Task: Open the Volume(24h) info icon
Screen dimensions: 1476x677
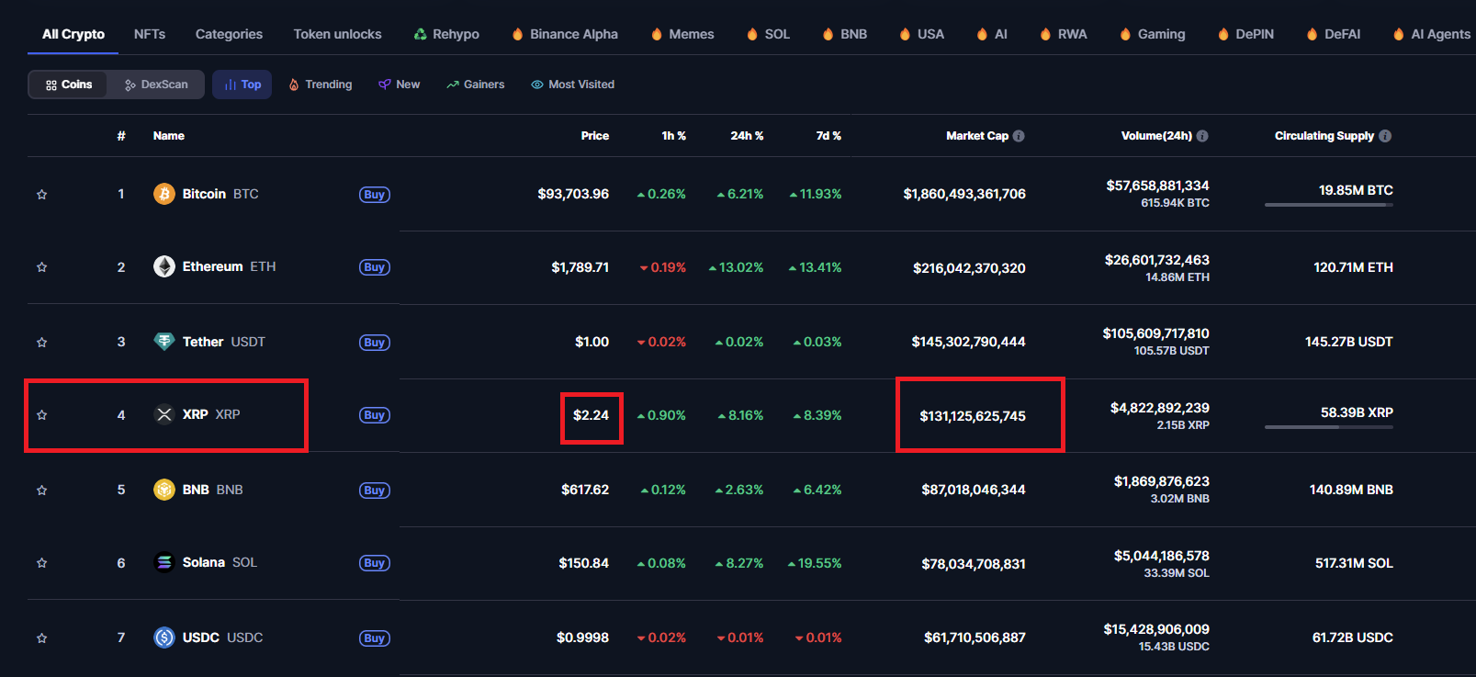Action: click(x=1202, y=136)
